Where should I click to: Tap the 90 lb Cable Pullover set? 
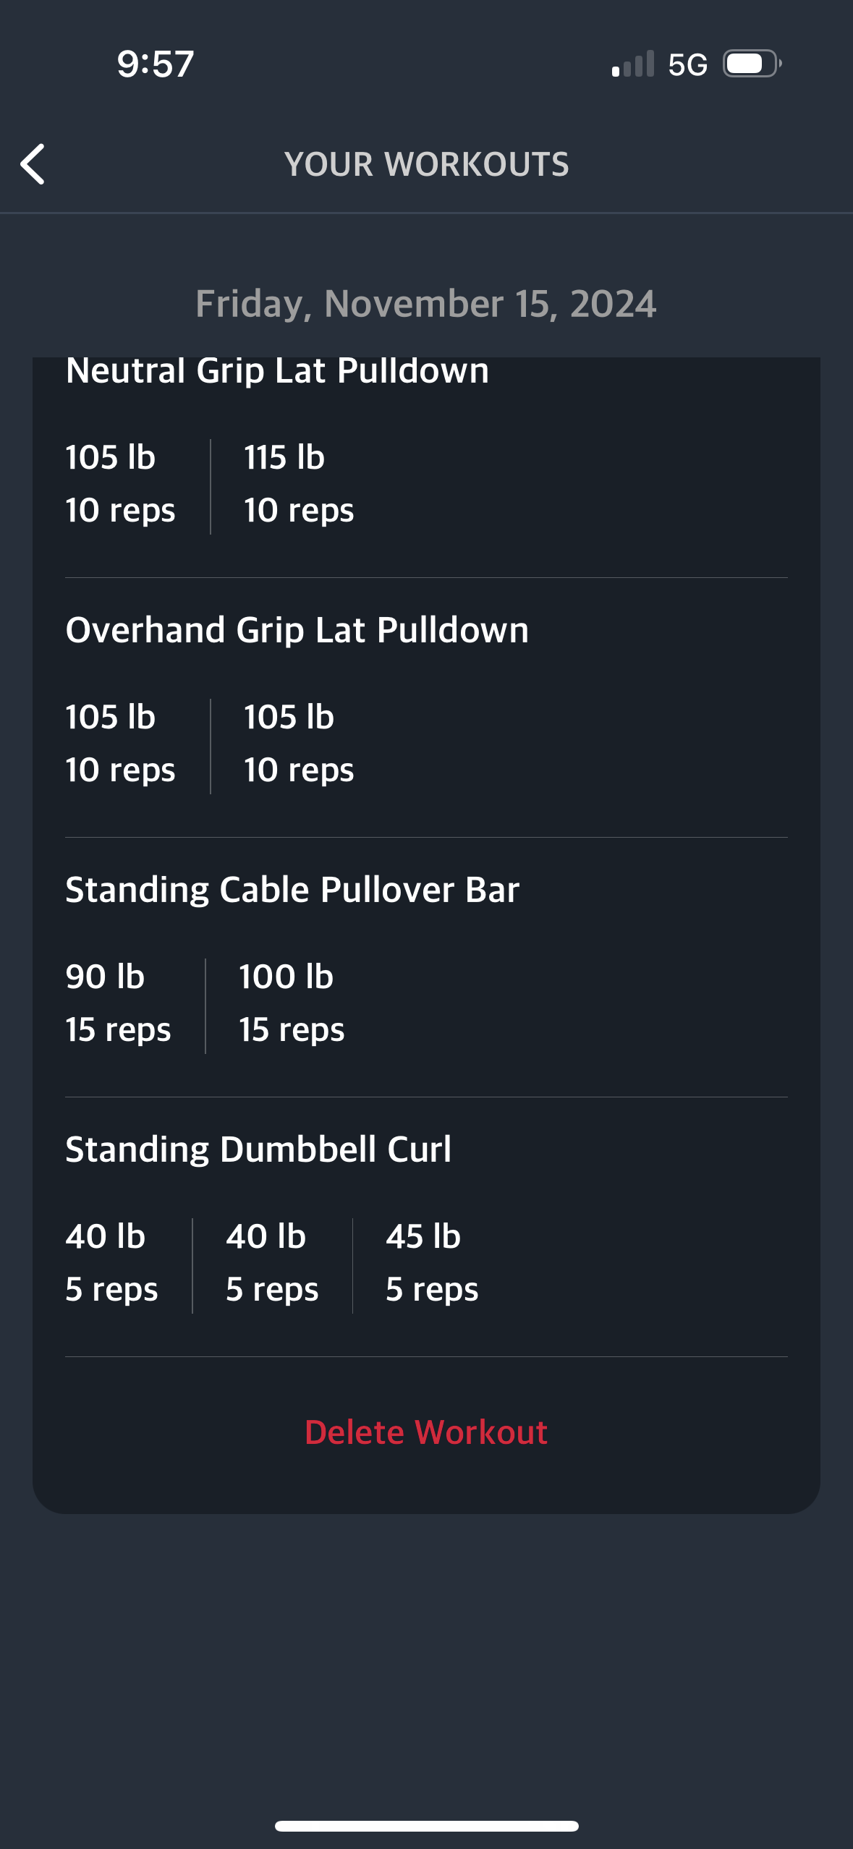[x=118, y=1003]
